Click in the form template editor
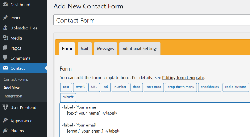Image resolution: width=250 pixels, height=137 pixels. coord(155,119)
